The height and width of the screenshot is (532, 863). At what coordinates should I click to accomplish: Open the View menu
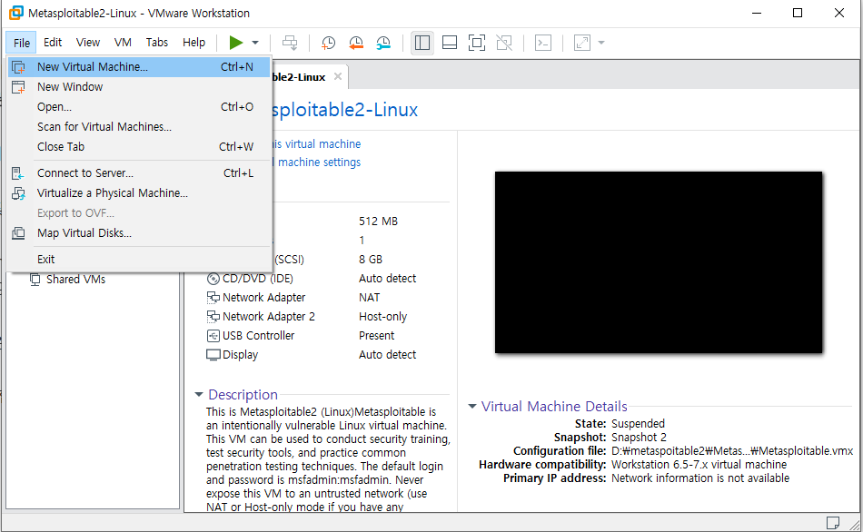point(87,43)
